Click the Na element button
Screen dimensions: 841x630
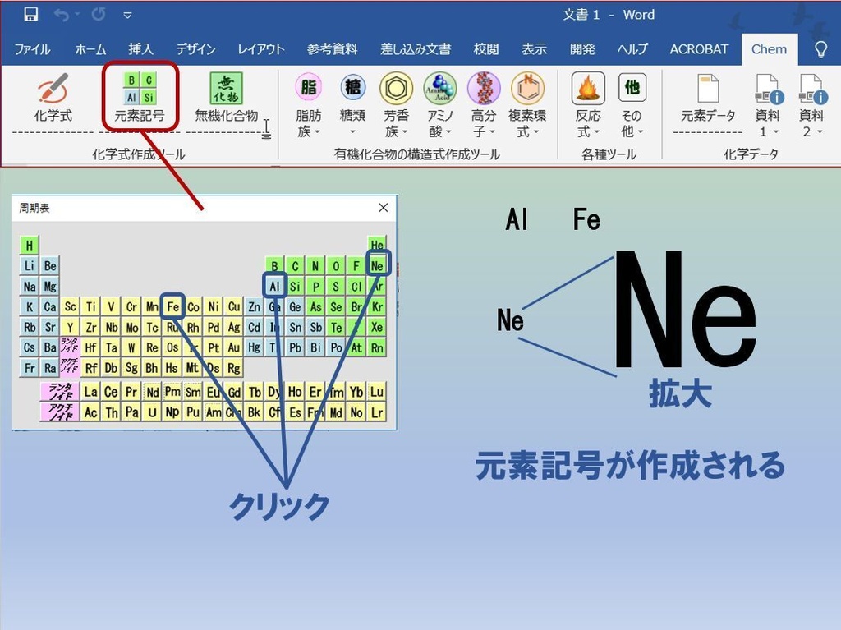point(29,286)
